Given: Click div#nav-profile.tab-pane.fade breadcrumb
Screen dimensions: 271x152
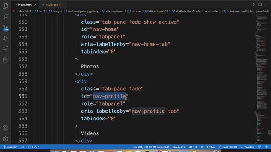Looking at the screenshot, I should point(249,11).
